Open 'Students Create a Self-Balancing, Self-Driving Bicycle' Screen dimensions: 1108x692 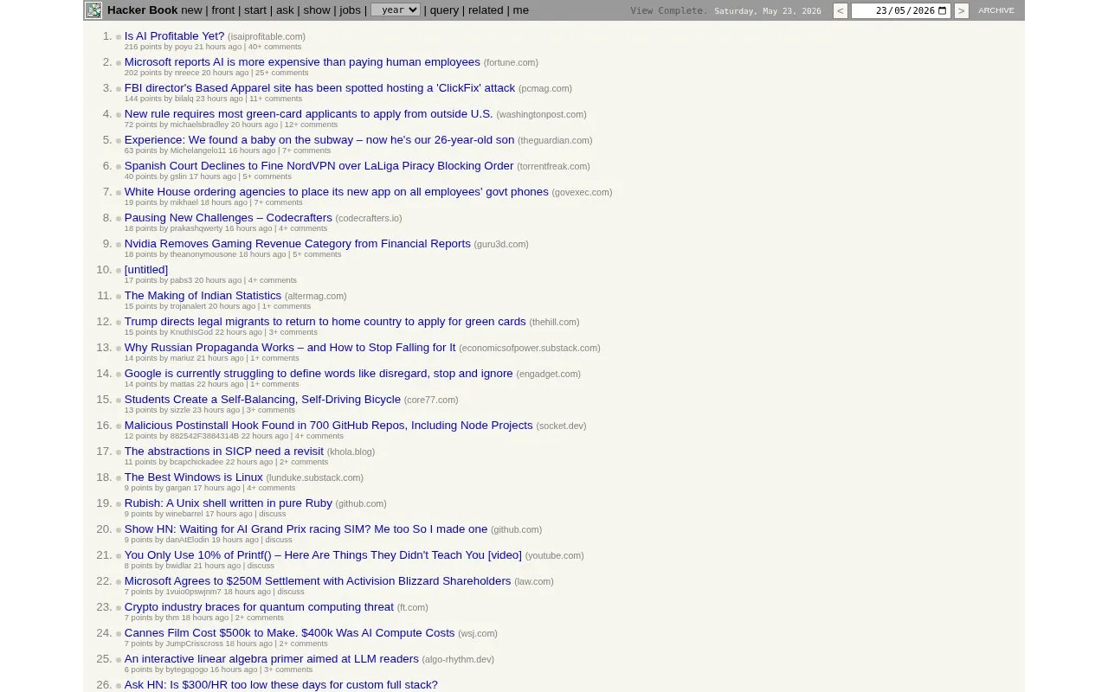tap(262, 400)
